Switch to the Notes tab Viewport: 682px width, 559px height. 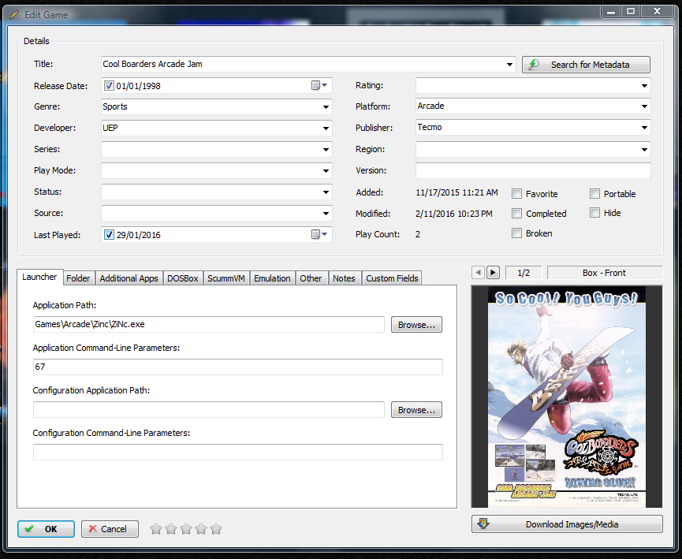pyautogui.click(x=344, y=278)
